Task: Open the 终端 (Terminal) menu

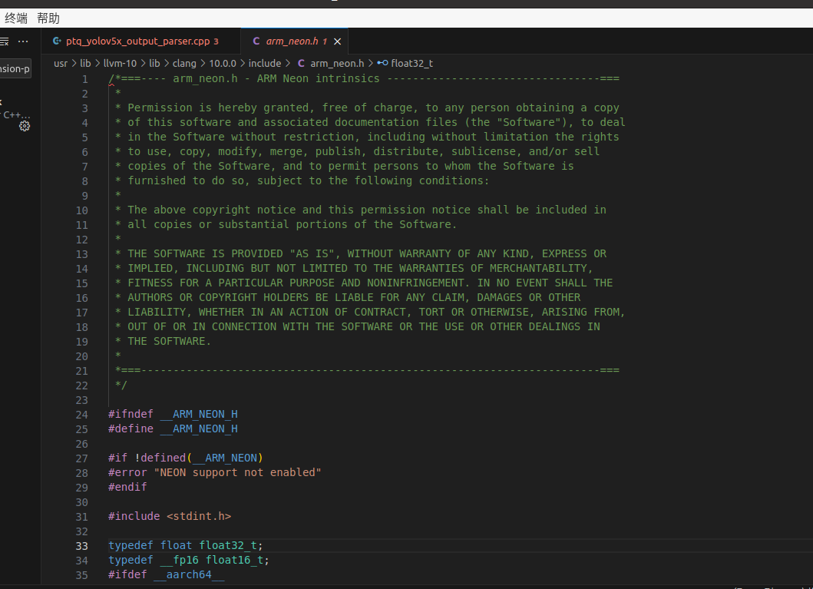Action: tap(16, 18)
